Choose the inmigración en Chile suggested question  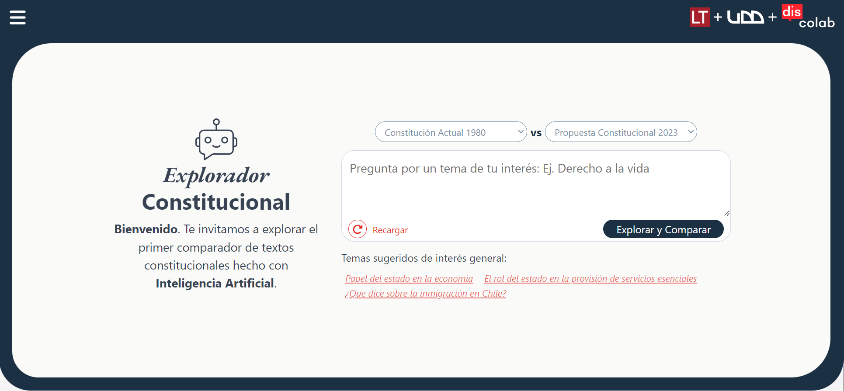(425, 294)
